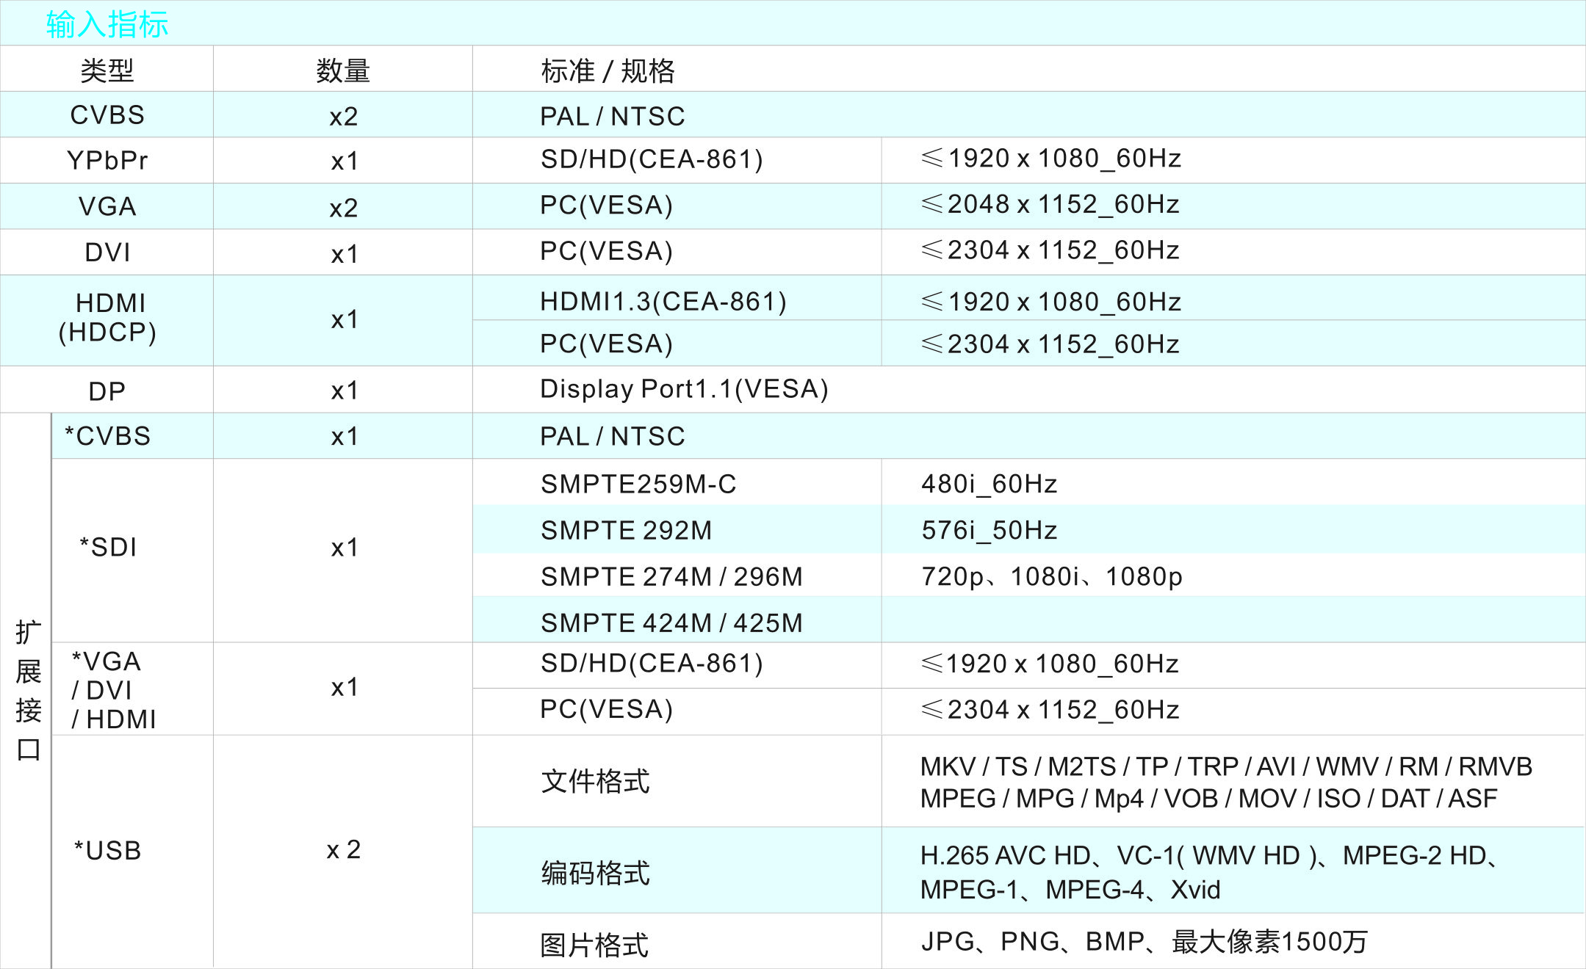1586x969 pixels.
Task: Select the DP type cell
Action: pos(107,391)
